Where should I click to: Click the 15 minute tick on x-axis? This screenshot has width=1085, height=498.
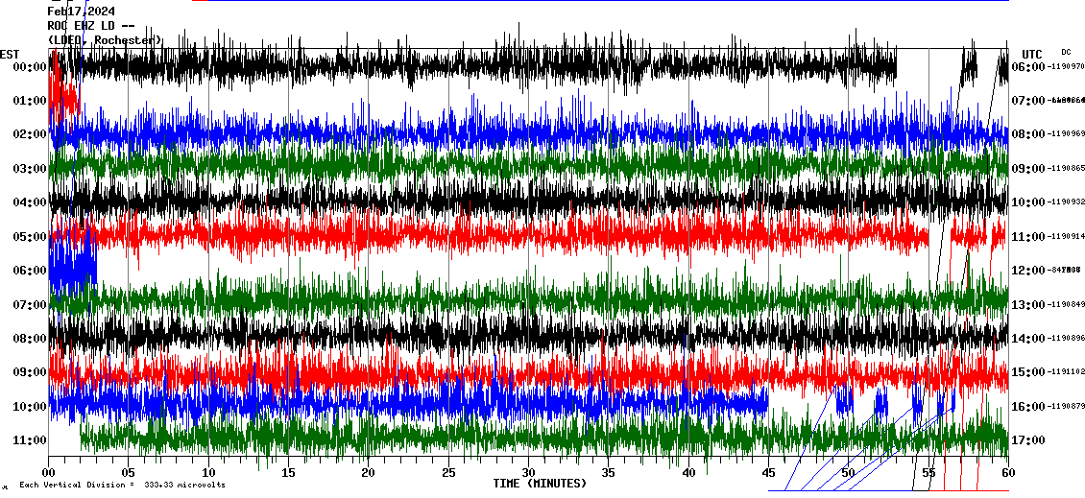[x=288, y=473]
